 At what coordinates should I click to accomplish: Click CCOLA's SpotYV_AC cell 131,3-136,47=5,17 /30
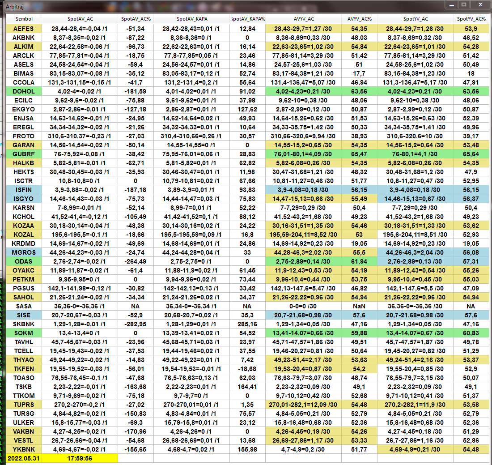click(x=415, y=83)
